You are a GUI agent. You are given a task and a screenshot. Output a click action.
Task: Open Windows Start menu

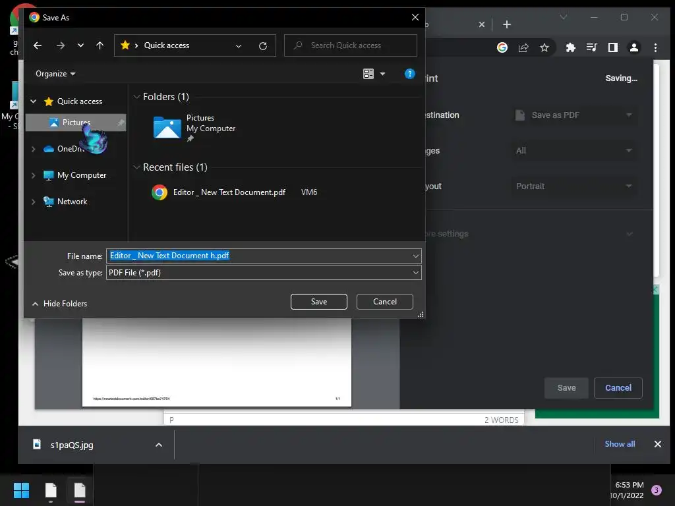point(21,490)
